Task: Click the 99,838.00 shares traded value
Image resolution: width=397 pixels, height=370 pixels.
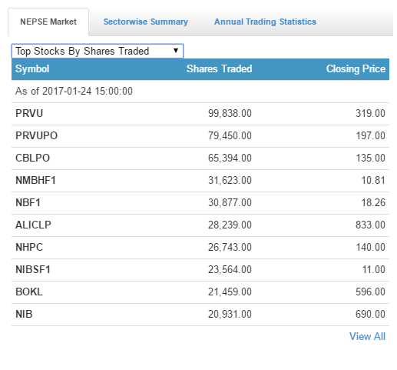Action: click(230, 113)
